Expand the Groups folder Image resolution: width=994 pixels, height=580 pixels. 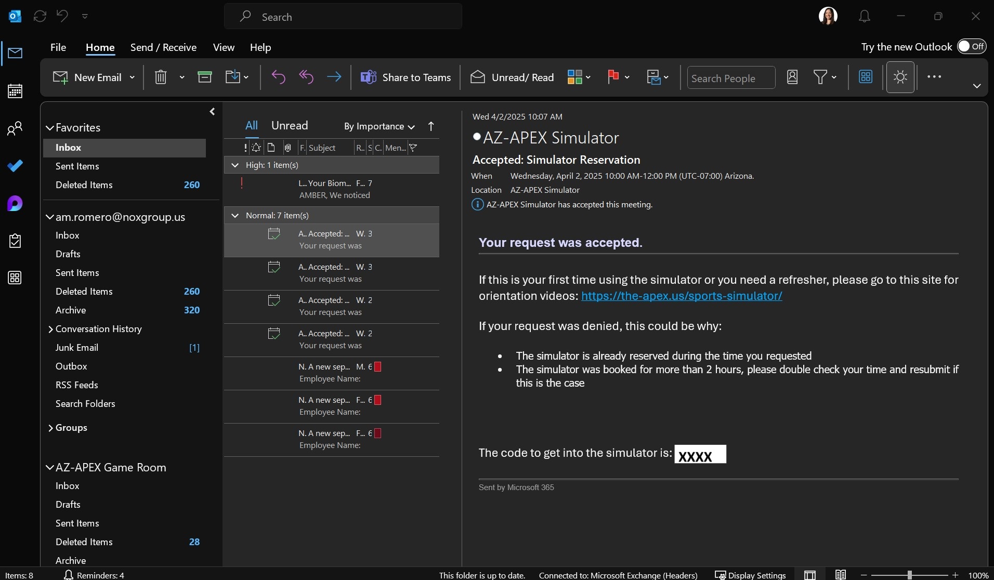point(50,428)
